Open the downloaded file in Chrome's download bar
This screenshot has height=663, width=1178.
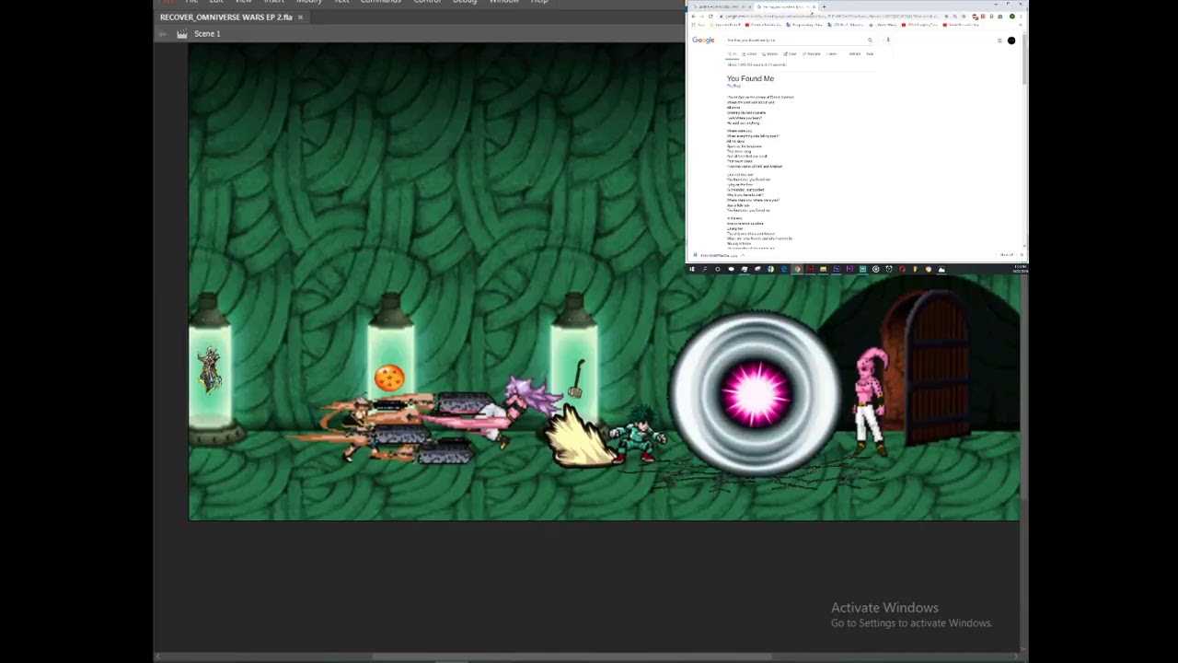tap(716, 255)
